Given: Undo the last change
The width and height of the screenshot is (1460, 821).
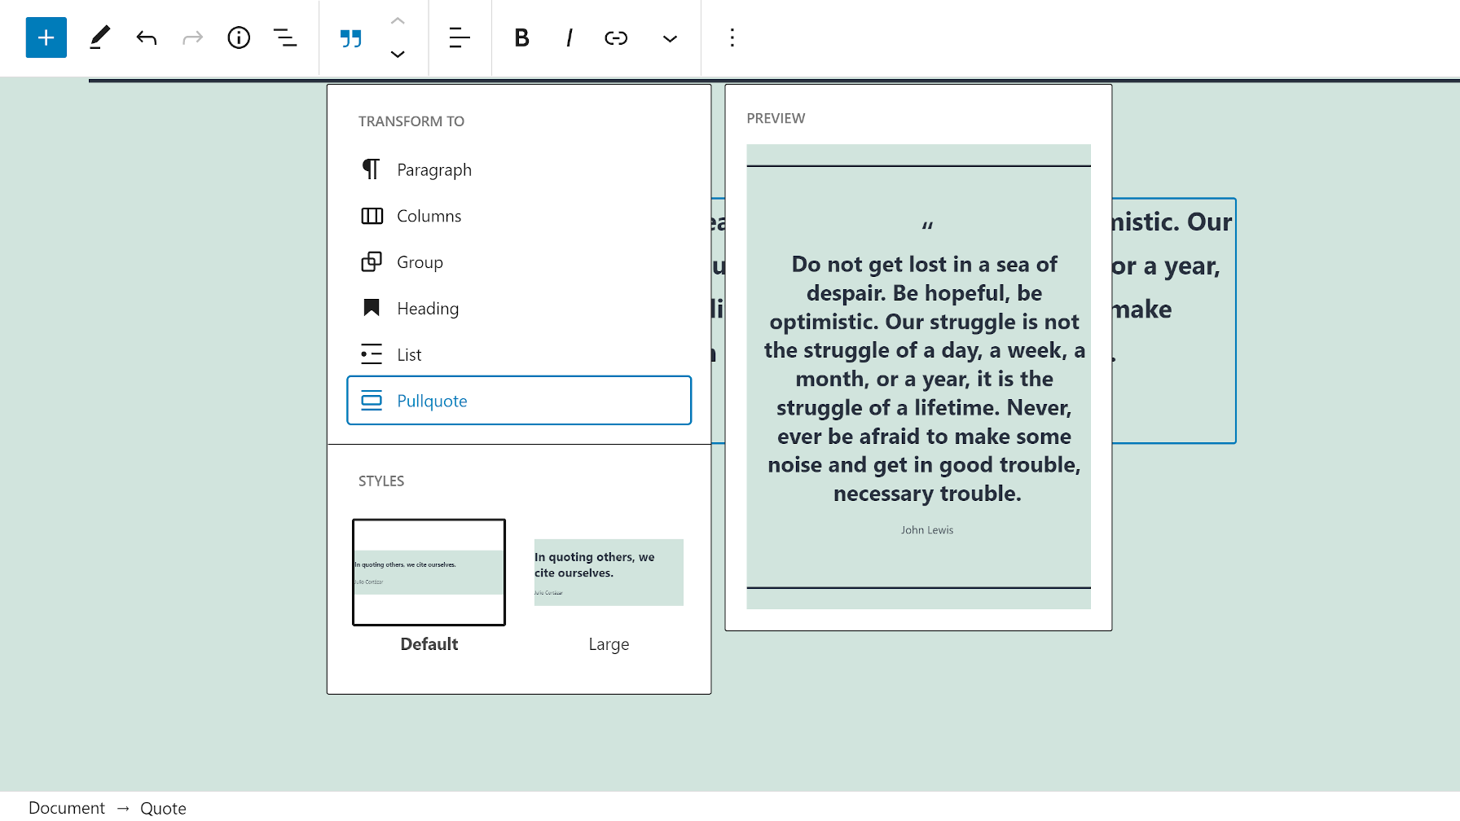Looking at the screenshot, I should tap(147, 37).
